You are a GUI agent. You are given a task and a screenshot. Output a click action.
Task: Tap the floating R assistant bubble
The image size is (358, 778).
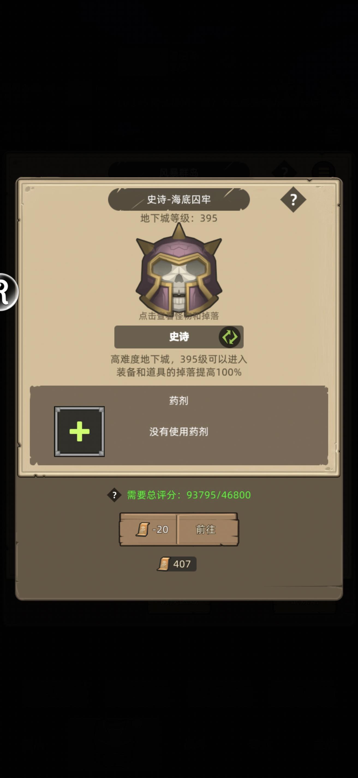click(8, 292)
